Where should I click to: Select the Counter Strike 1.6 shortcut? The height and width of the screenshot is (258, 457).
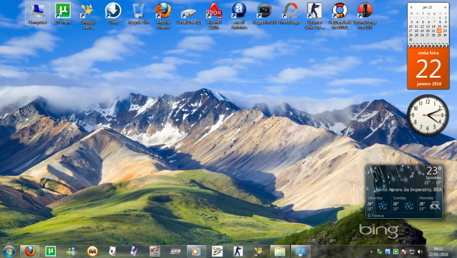point(315,11)
